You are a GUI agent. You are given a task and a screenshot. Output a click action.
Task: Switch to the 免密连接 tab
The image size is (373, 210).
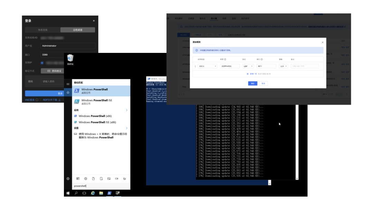click(x=42, y=30)
